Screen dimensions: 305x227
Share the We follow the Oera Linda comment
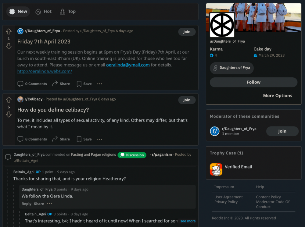39,204
